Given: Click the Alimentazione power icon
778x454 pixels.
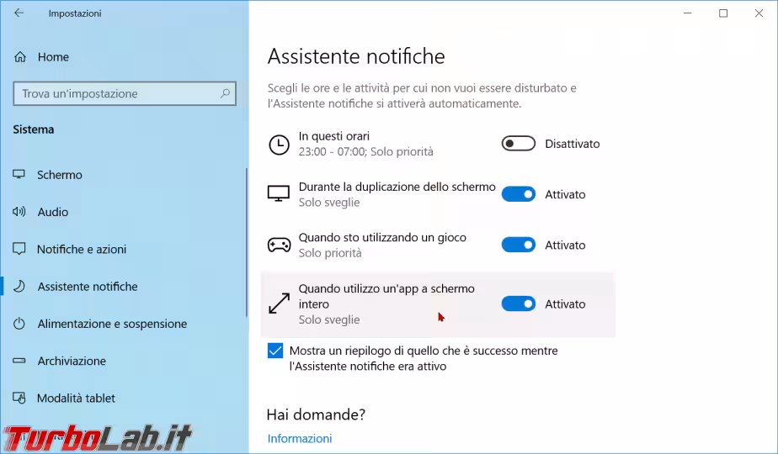Looking at the screenshot, I should [x=19, y=324].
